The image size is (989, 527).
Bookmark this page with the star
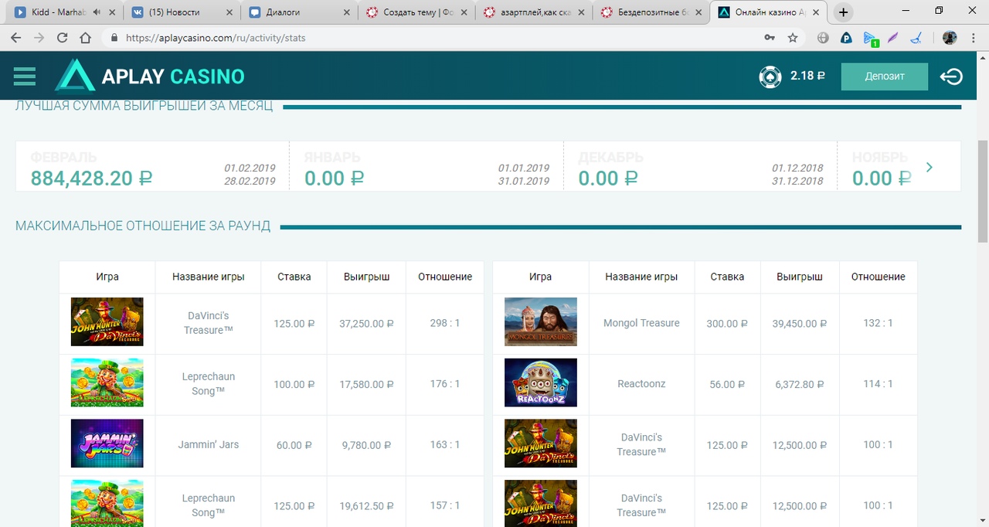click(793, 37)
